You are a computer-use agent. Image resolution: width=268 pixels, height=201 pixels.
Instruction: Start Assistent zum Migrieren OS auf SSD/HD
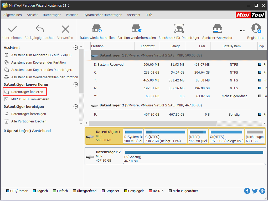(41, 55)
